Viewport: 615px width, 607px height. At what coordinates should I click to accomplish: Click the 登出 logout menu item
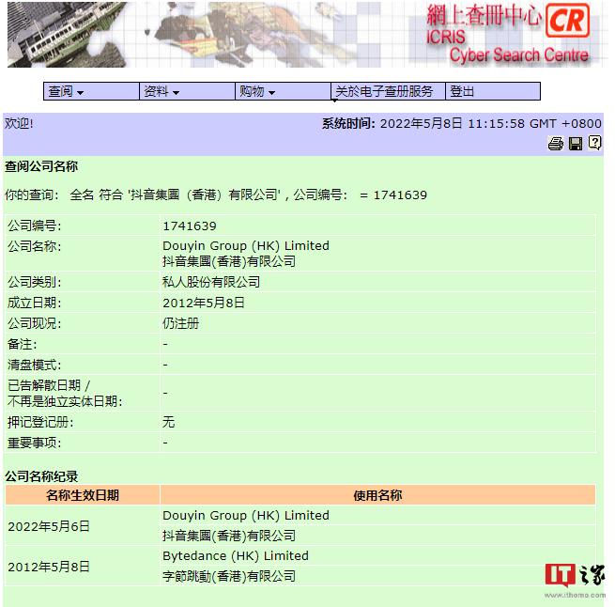pyautogui.click(x=493, y=91)
